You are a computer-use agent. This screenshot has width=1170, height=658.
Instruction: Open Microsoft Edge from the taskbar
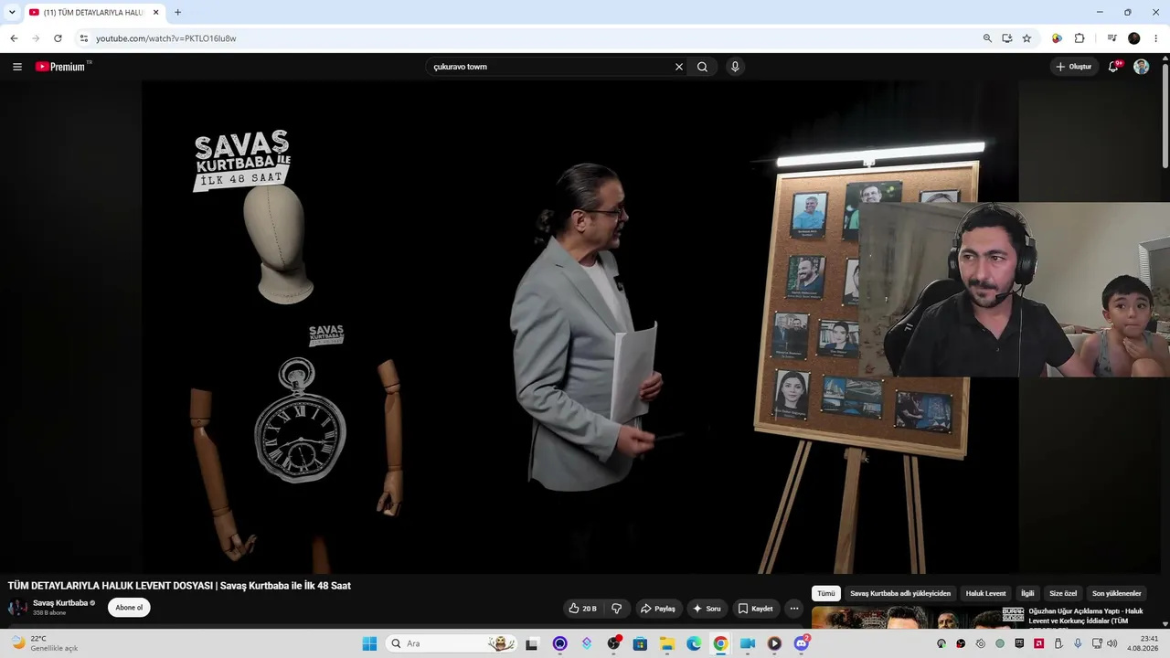[x=694, y=643]
